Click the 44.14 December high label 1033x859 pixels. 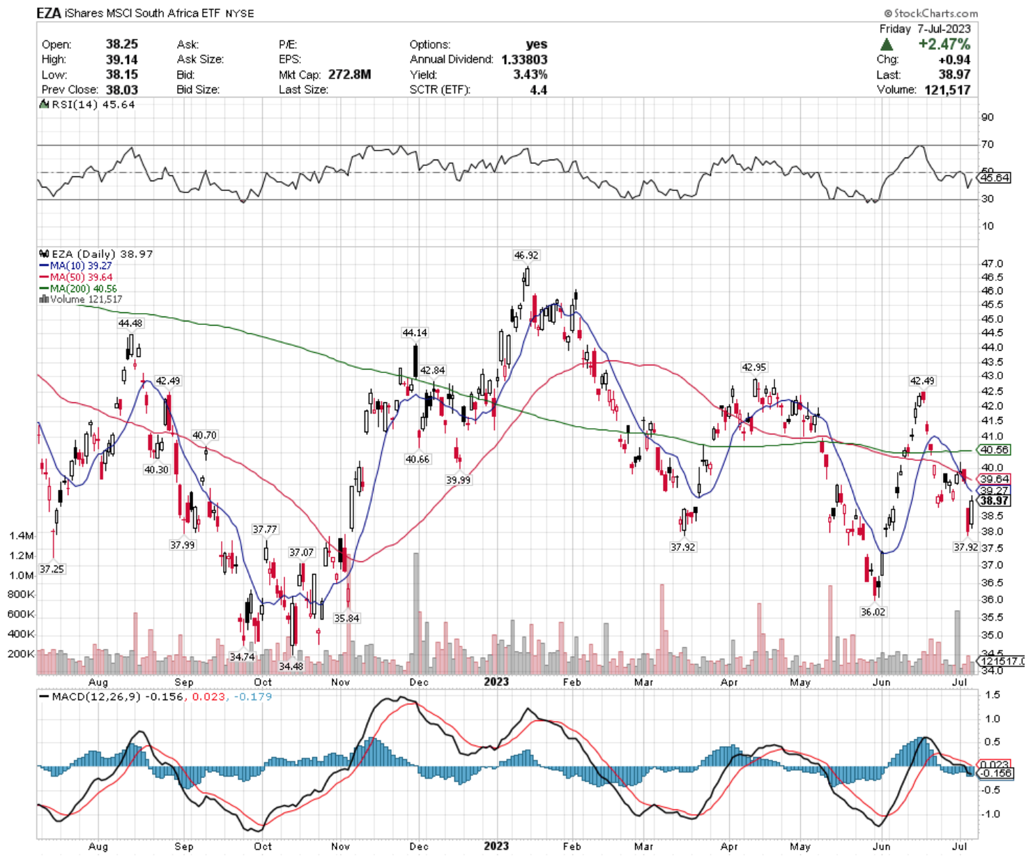(x=415, y=333)
